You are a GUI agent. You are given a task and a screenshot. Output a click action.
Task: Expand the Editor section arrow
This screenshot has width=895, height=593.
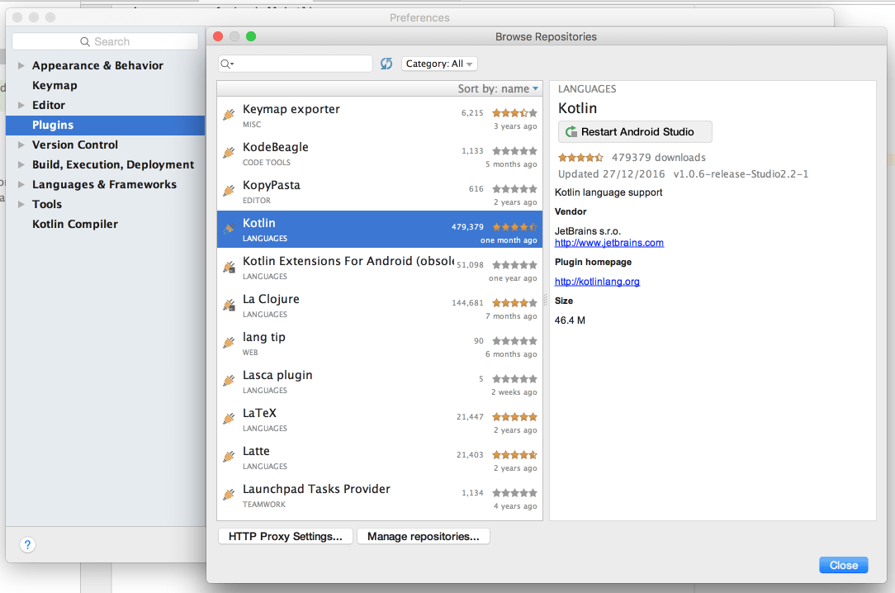tap(21, 105)
